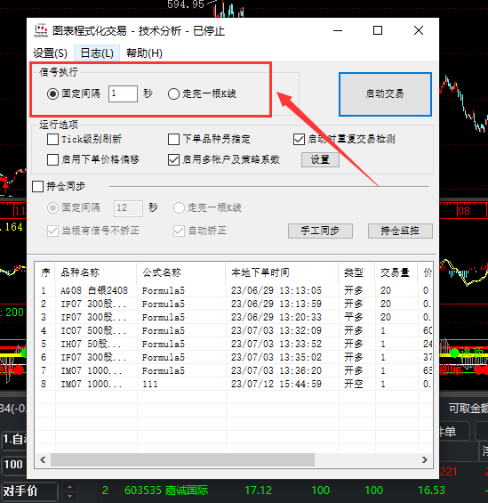Close the 图表程式化交易 window
The width and height of the screenshot is (488, 503).
419,31
